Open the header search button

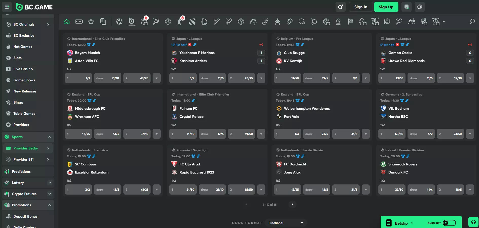click(x=340, y=7)
